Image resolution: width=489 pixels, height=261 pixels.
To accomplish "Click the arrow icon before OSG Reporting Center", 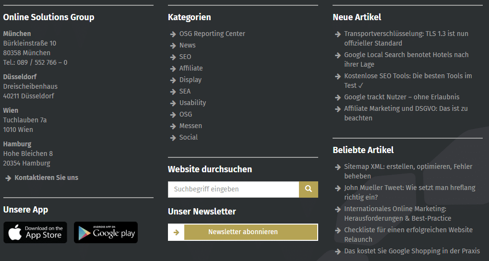I will tap(173, 34).
